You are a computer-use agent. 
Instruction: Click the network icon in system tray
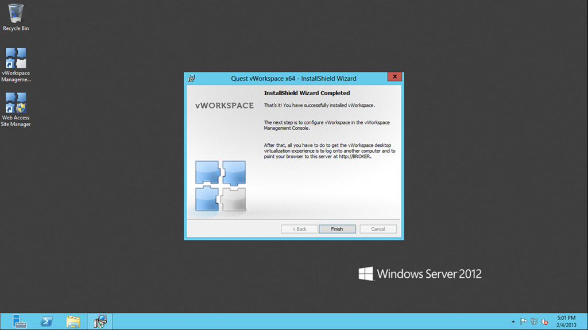click(x=534, y=321)
